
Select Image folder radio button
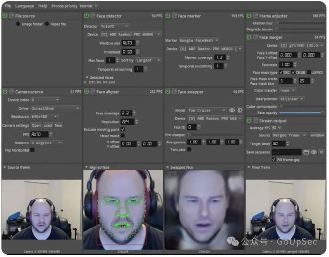18,24
